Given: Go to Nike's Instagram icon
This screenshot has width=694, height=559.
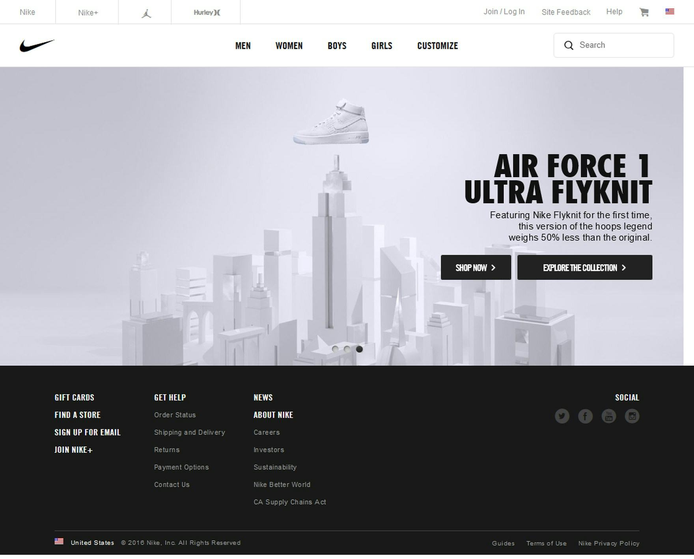Looking at the screenshot, I should [632, 416].
